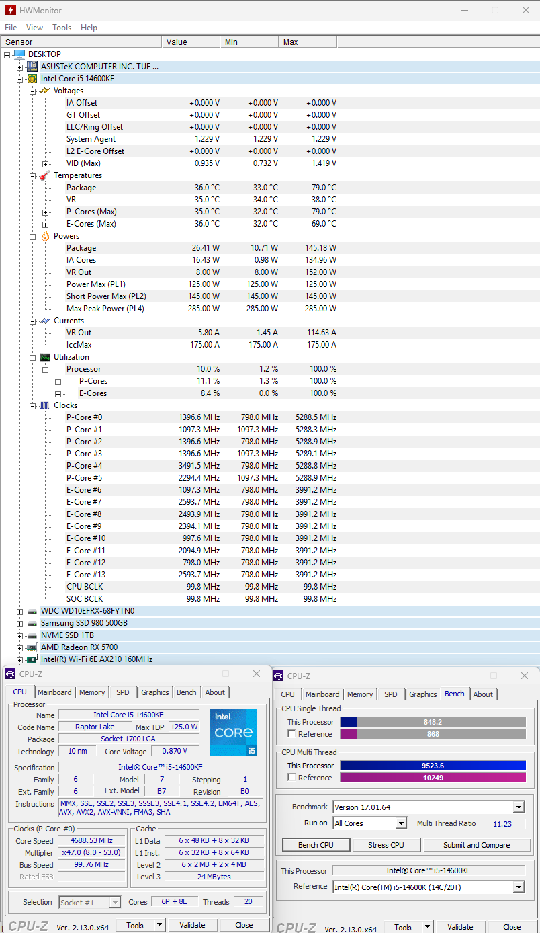This screenshot has height=933, width=540.
Task: Click Validate button in left CPU-Z
Action: (x=192, y=925)
